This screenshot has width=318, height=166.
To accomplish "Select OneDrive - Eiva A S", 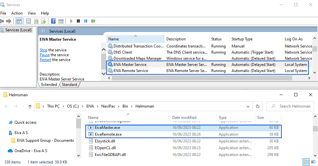I will pyautogui.click(x=27, y=151).
